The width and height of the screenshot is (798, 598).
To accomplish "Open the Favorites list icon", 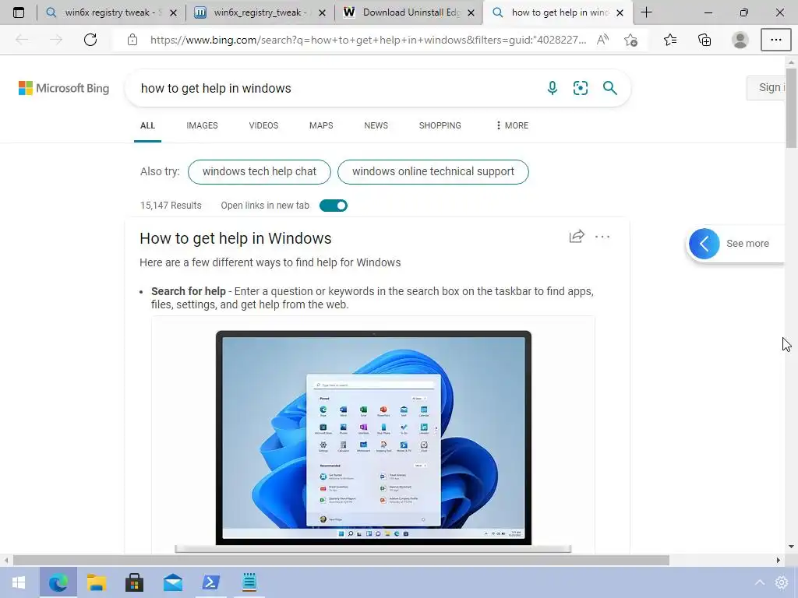I will pyautogui.click(x=670, y=40).
